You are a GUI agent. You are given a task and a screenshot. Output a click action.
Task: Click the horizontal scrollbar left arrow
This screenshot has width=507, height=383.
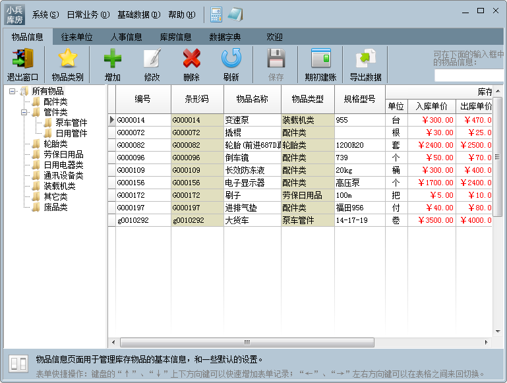pos(113,342)
